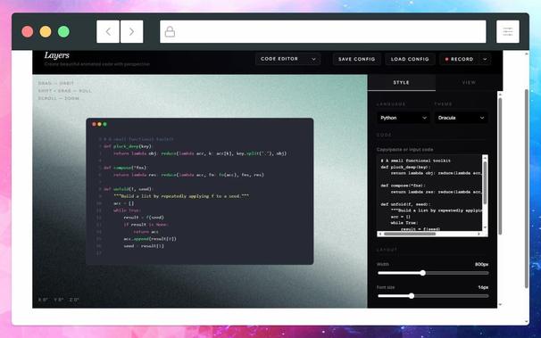Viewport: 541px width, 338px height.
Task: Click the 'Width' label
Action: (383, 264)
